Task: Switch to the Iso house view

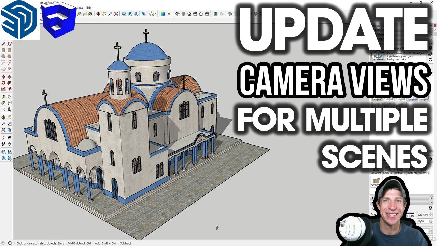Action: 178,14
